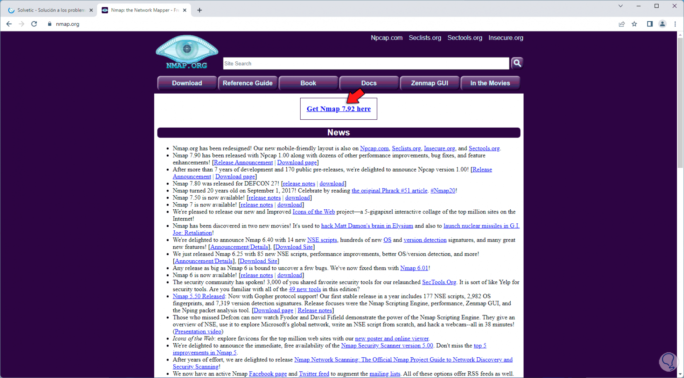Click the scrollbar up arrow
This screenshot has width=684, height=378.
point(680,34)
